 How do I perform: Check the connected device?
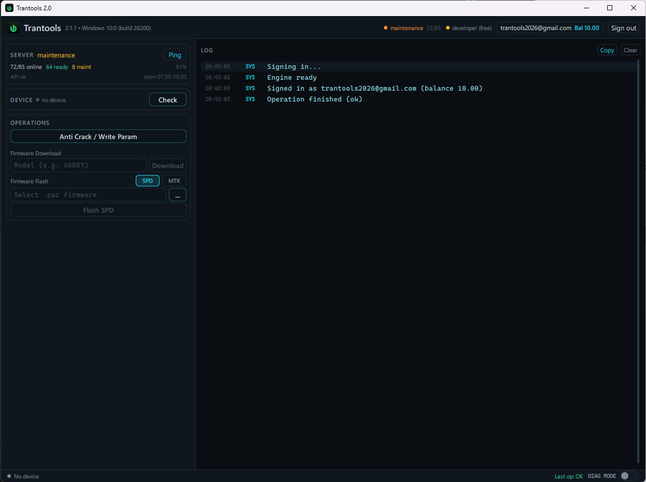168,99
